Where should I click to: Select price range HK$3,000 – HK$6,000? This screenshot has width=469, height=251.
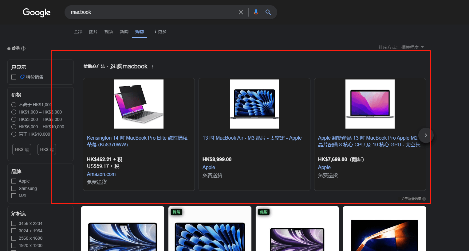click(14, 119)
